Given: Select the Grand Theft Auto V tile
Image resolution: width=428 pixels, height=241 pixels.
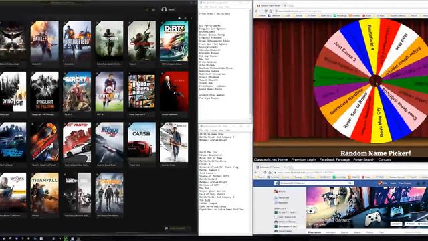Looking at the screenshot, I should [x=142, y=92].
